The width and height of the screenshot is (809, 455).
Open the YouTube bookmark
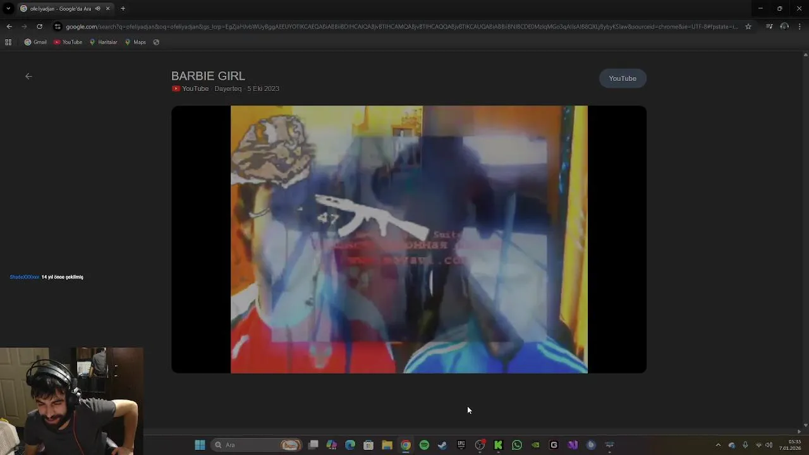coord(68,42)
